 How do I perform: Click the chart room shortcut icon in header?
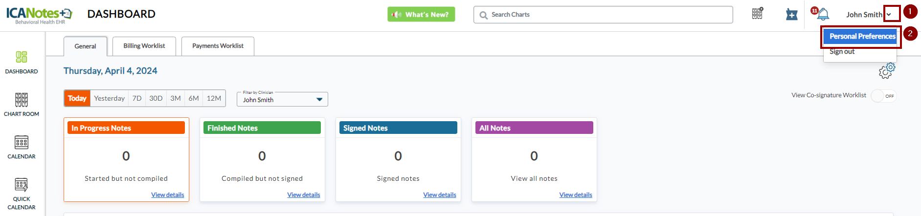pyautogui.click(x=757, y=14)
